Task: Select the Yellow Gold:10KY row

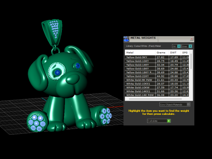Action: tap(157, 61)
